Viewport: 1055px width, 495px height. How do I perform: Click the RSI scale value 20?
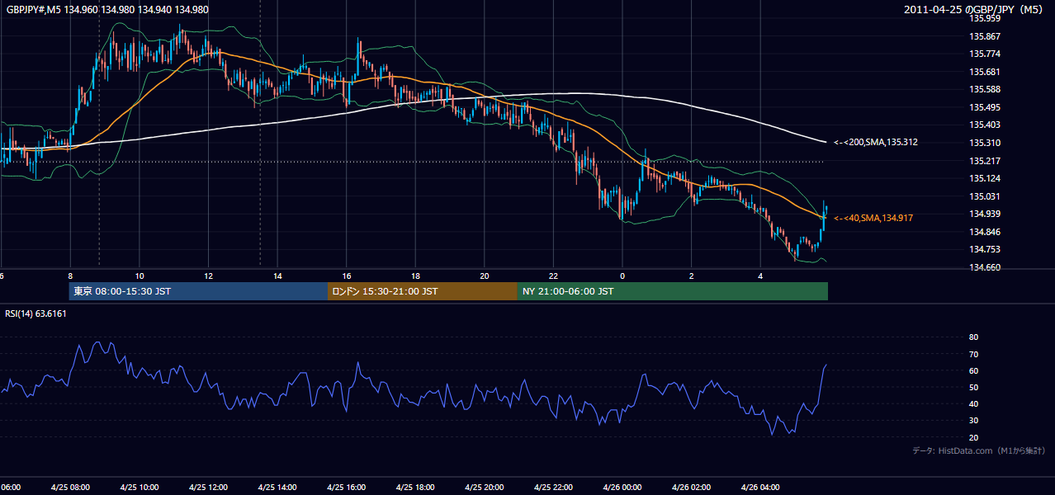[x=974, y=437]
